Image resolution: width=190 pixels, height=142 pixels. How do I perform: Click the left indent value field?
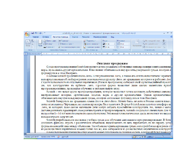pos(110,44)
